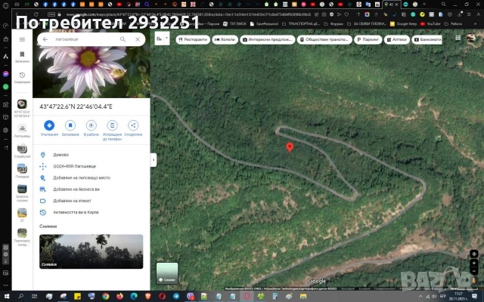The width and height of the screenshot is (484, 302).
Task: Select the Хотели filter chip
Action: coord(226,39)
